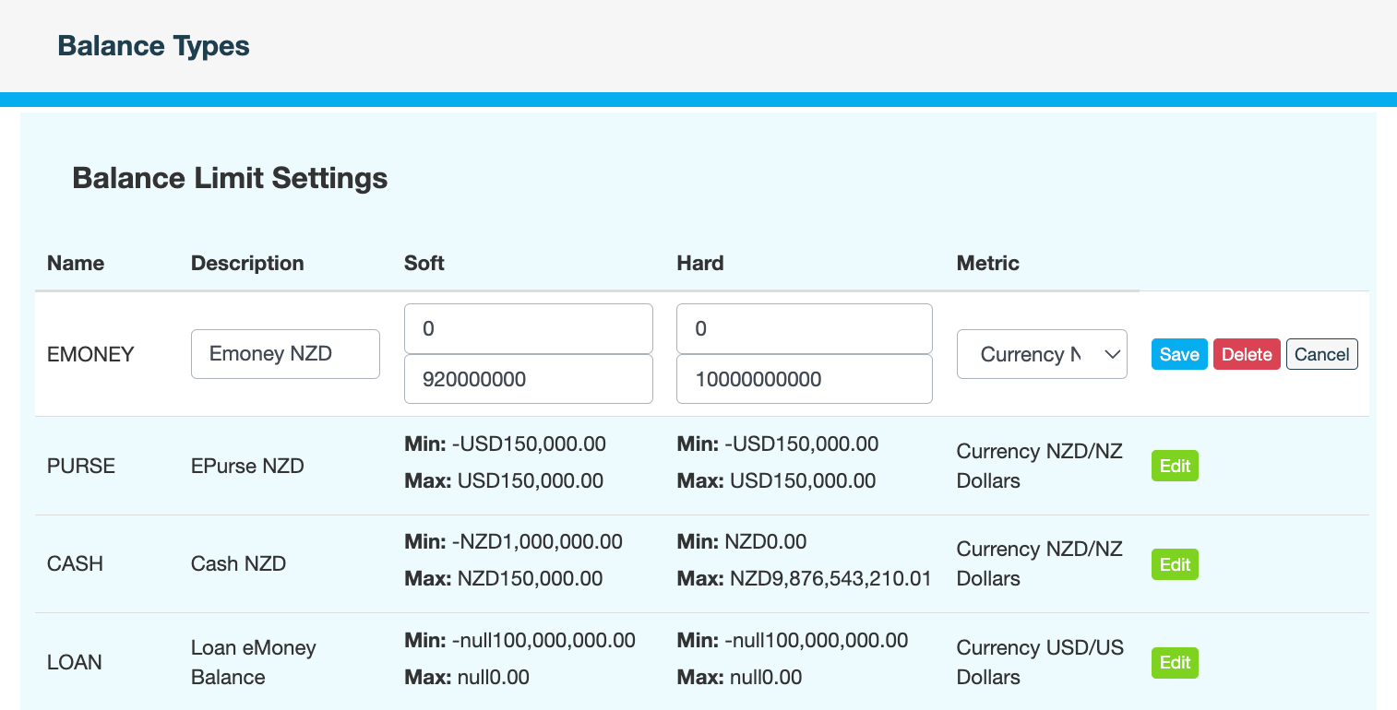This screenshot has width=1397, height=710.
Task: Click the Balance Types page title
Action: pos(153,45)
